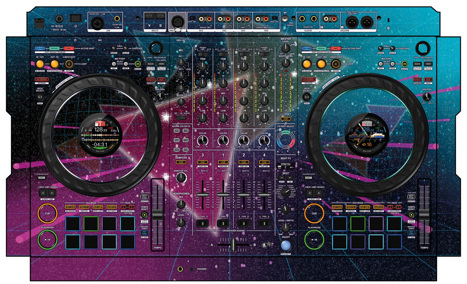This screenshot has width=467, height=284.
Task: Toggle channel 4 headphone CUE button
Action: point(264,162)
